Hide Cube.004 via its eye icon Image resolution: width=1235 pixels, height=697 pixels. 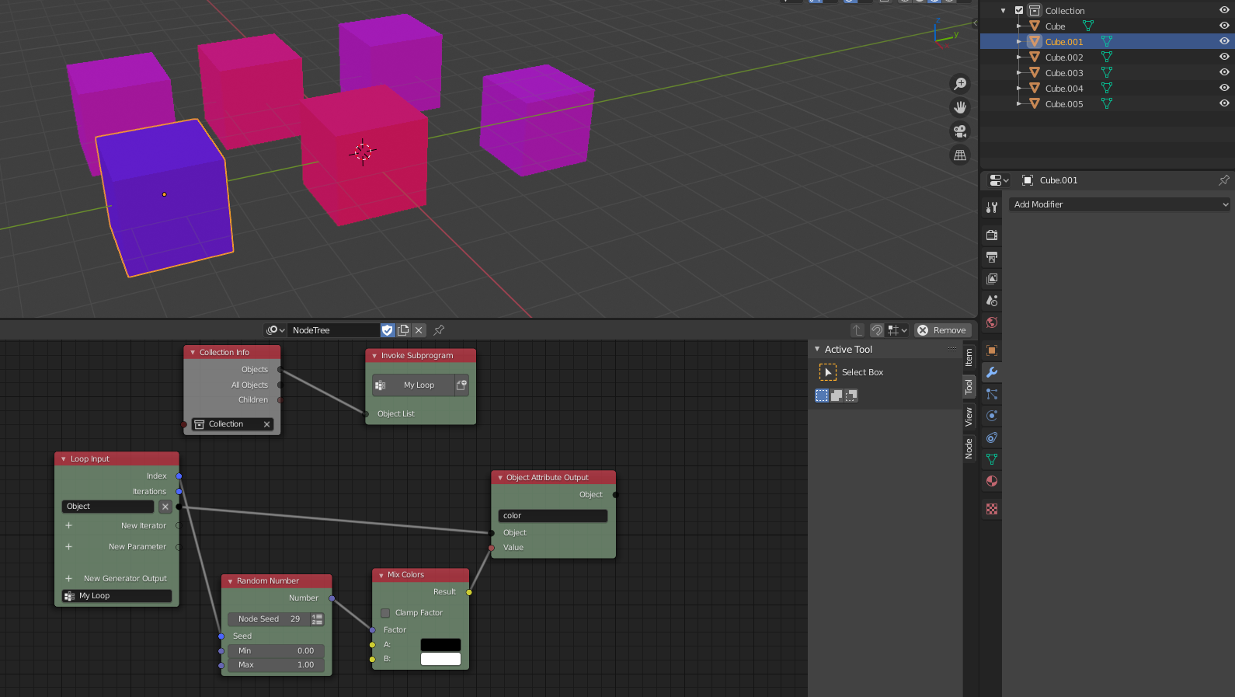click(x=1224, y=88)
